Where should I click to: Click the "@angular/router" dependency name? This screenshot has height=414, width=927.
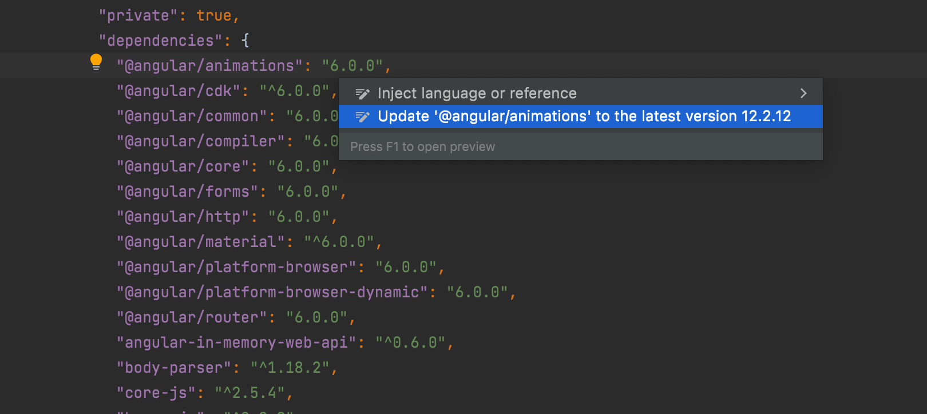point(191,318)
